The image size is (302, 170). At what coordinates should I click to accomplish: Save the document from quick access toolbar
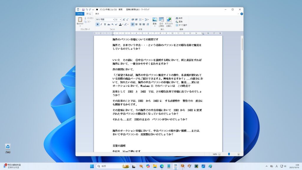(83, 9)
